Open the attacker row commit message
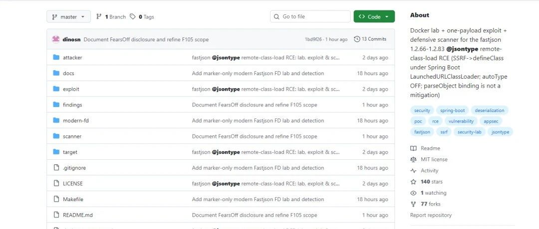The image size is (539, 229). coord(266,58)
